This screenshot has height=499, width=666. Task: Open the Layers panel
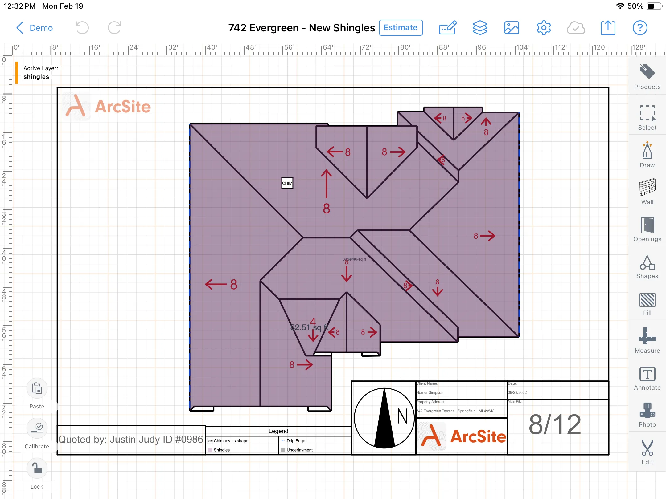tap(480, 28)
